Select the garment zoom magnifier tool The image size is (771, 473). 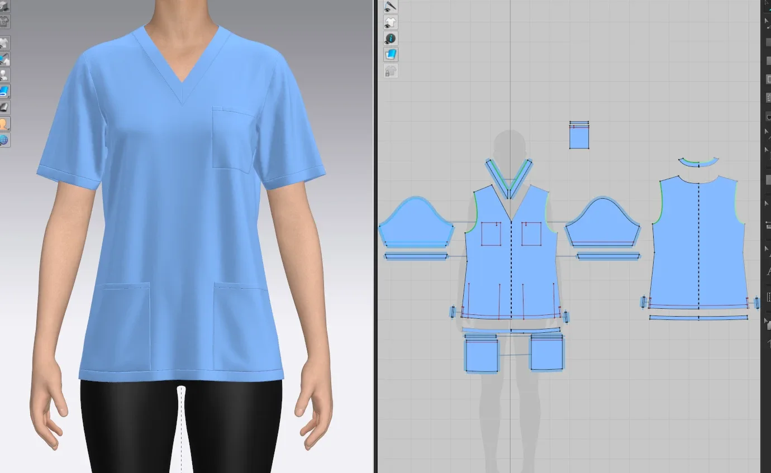tap(6, 59)
